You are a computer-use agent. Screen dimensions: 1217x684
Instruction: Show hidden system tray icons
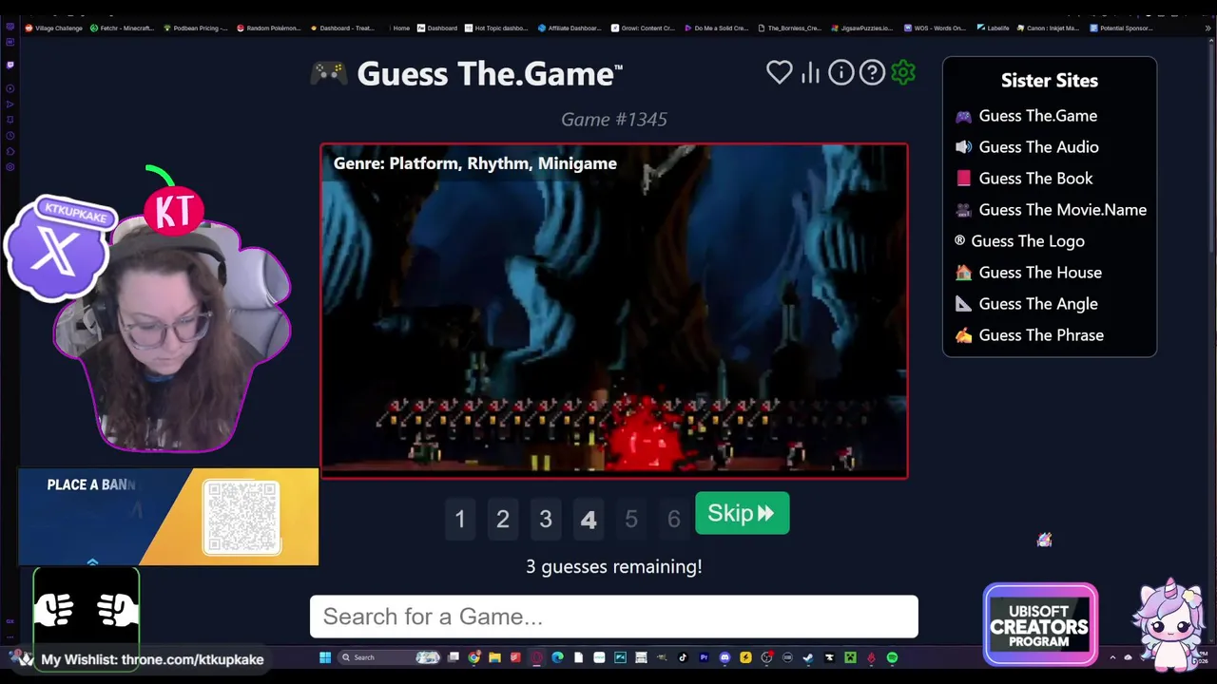(x=1112, y=657)
